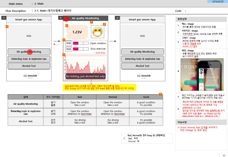
Task: Click the masked sick-face emoticon image
Action: pos(97,32)
